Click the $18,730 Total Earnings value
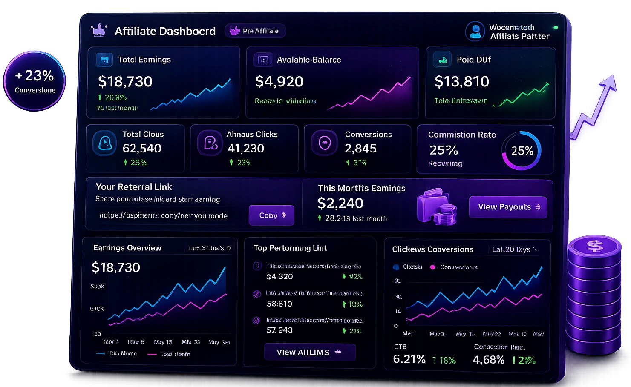 point(125,81)
